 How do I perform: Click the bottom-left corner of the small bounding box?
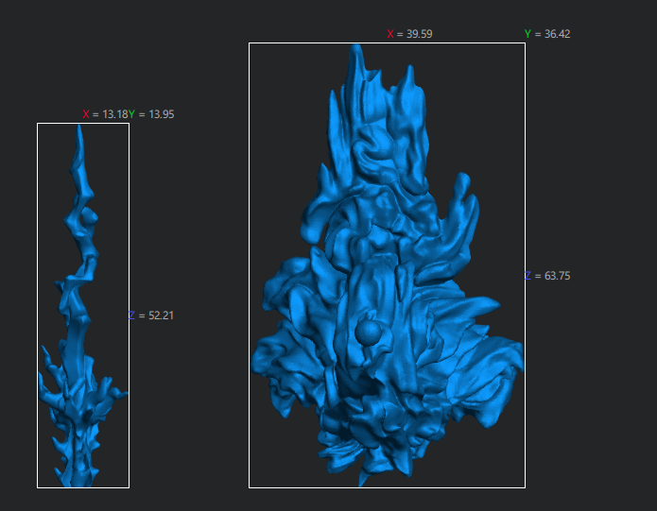pos(38,487)
